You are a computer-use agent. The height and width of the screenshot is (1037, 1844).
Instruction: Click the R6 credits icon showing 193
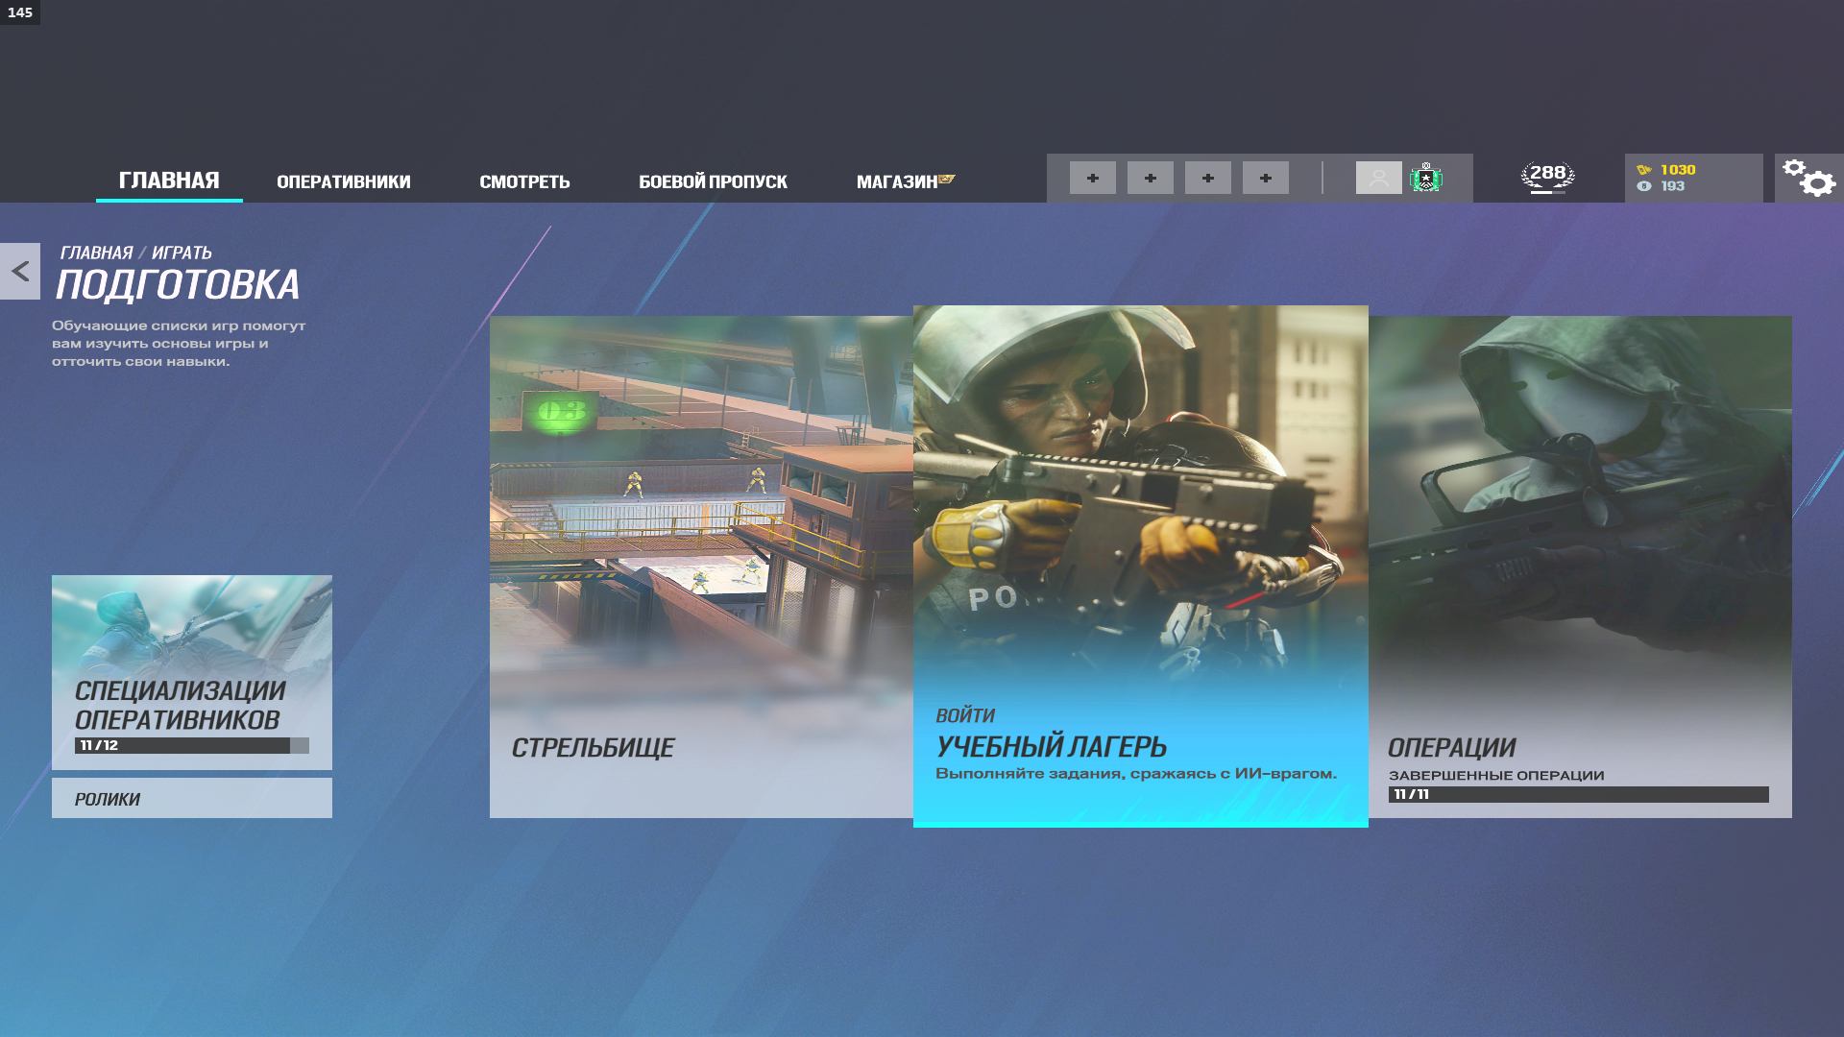tap(1644, 186)
